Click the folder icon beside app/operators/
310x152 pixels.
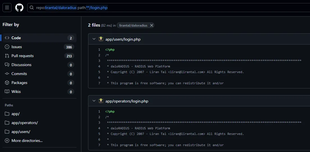pyautogui.click(x=7, y=123)
